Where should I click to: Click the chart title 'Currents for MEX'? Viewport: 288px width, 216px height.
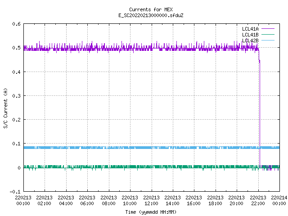click(x=151, y=9)
